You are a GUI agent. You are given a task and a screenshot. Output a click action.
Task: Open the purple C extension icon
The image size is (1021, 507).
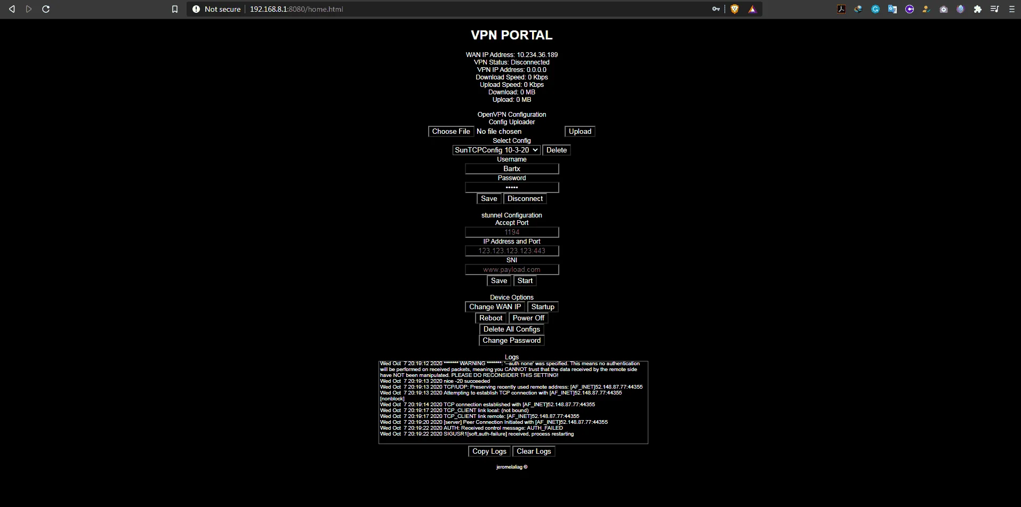[x=910, y=9]
